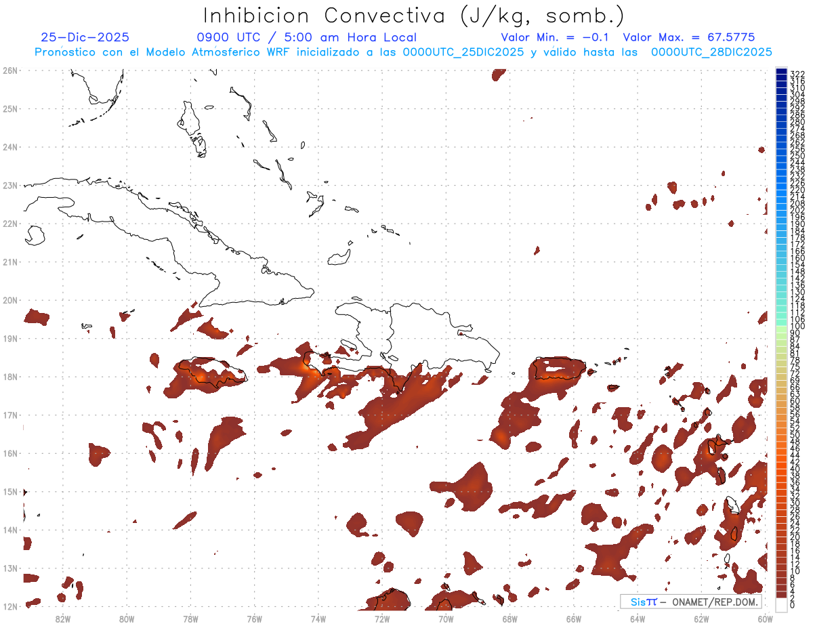Click the '76W' longitude label
Image resolution: width=813 pixels, height=628 pixels.
[254, 619]
